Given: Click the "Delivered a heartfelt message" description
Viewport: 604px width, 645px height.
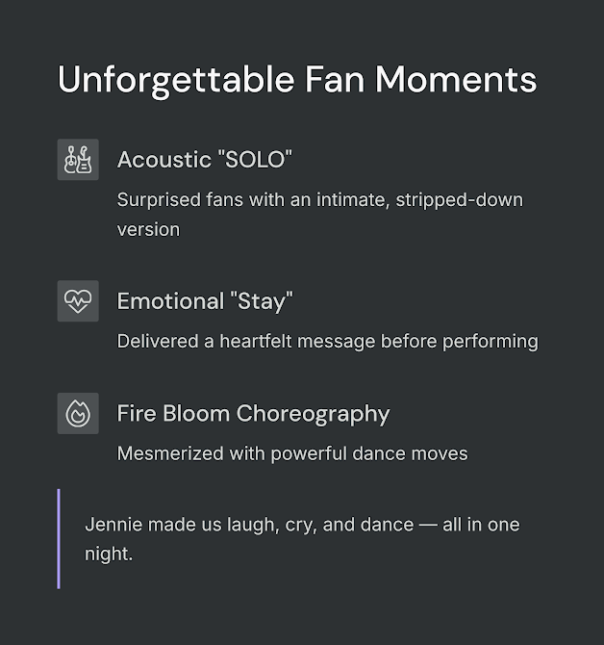Looking at the screenshot, I should click(x=327, y=342).
